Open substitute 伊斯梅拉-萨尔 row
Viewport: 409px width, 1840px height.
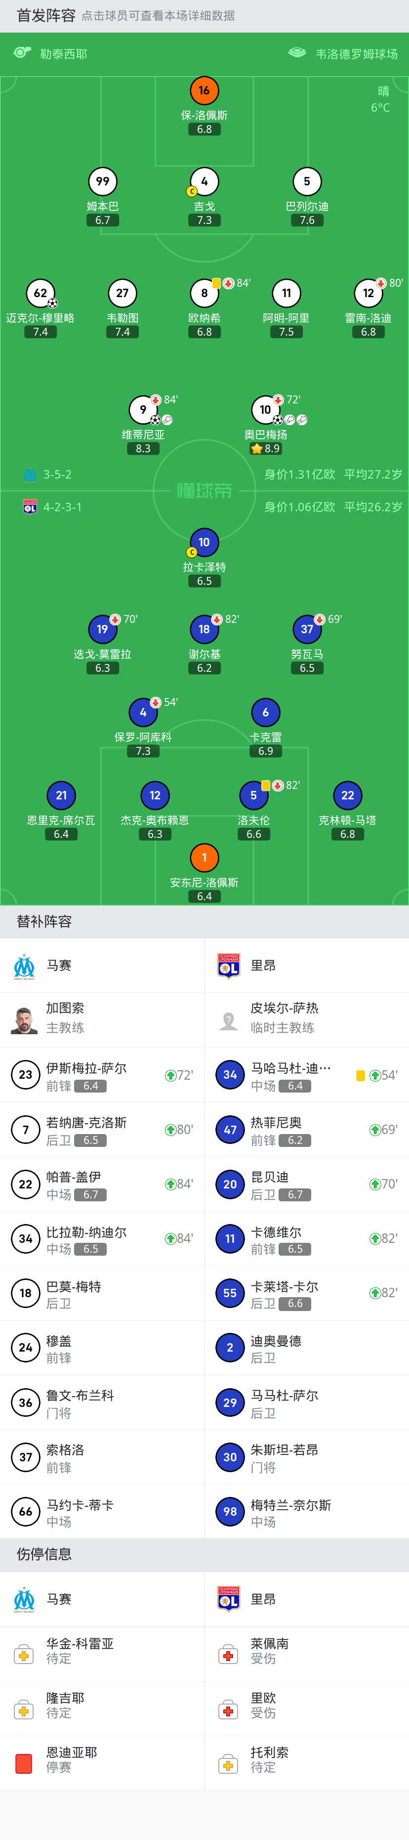(x=102, y=1075)
